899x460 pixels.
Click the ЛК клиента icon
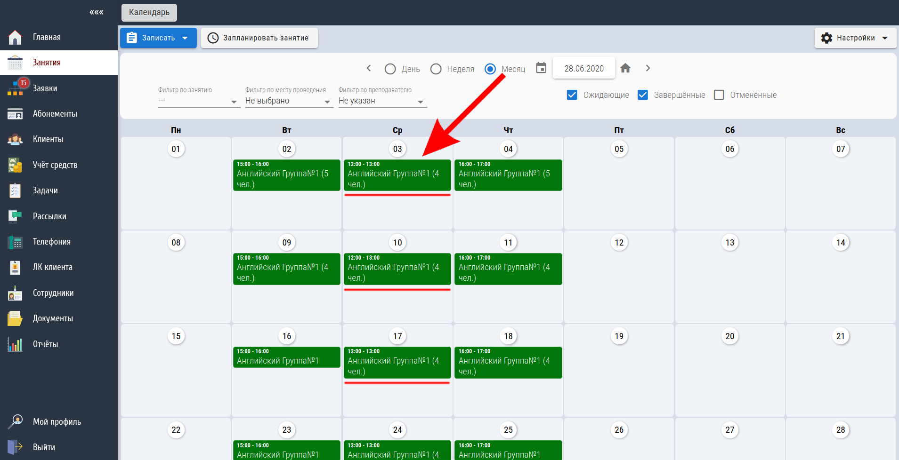15,267
